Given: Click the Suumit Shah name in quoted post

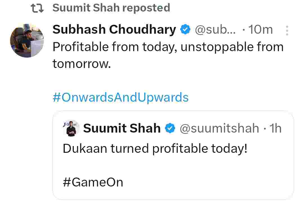Looking at the screenshot, I should (122, 128).
